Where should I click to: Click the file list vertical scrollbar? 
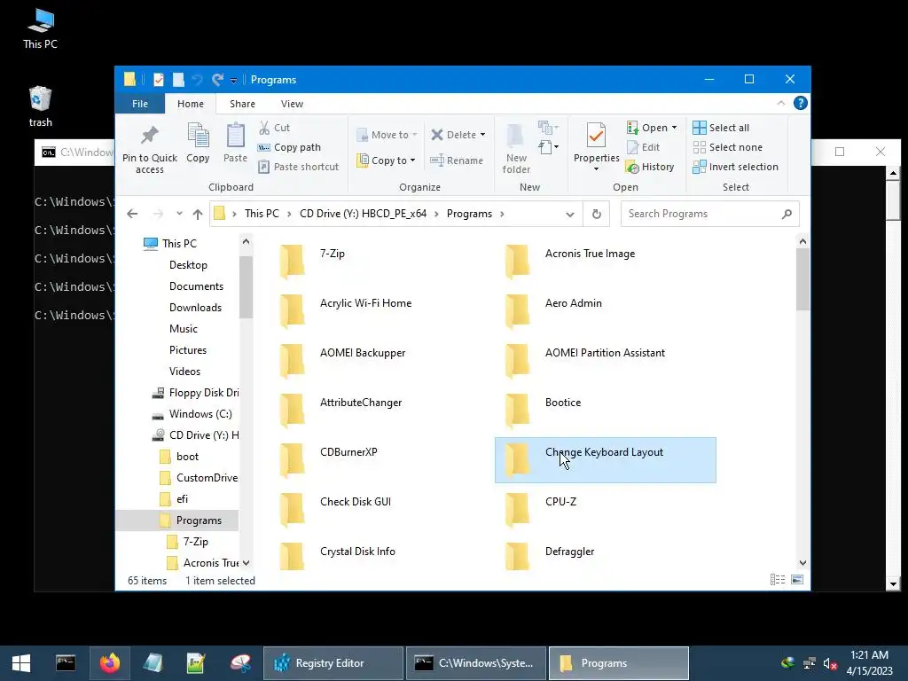(802, 279)
